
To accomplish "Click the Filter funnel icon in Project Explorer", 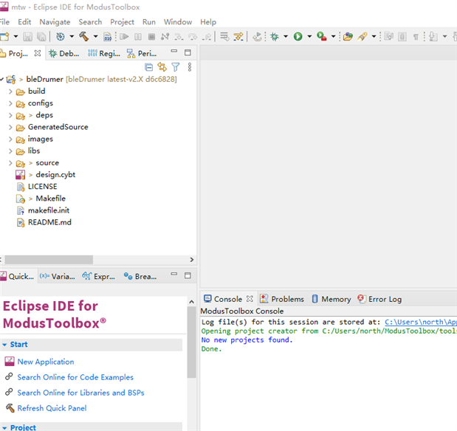I will [x=176, y=67].
